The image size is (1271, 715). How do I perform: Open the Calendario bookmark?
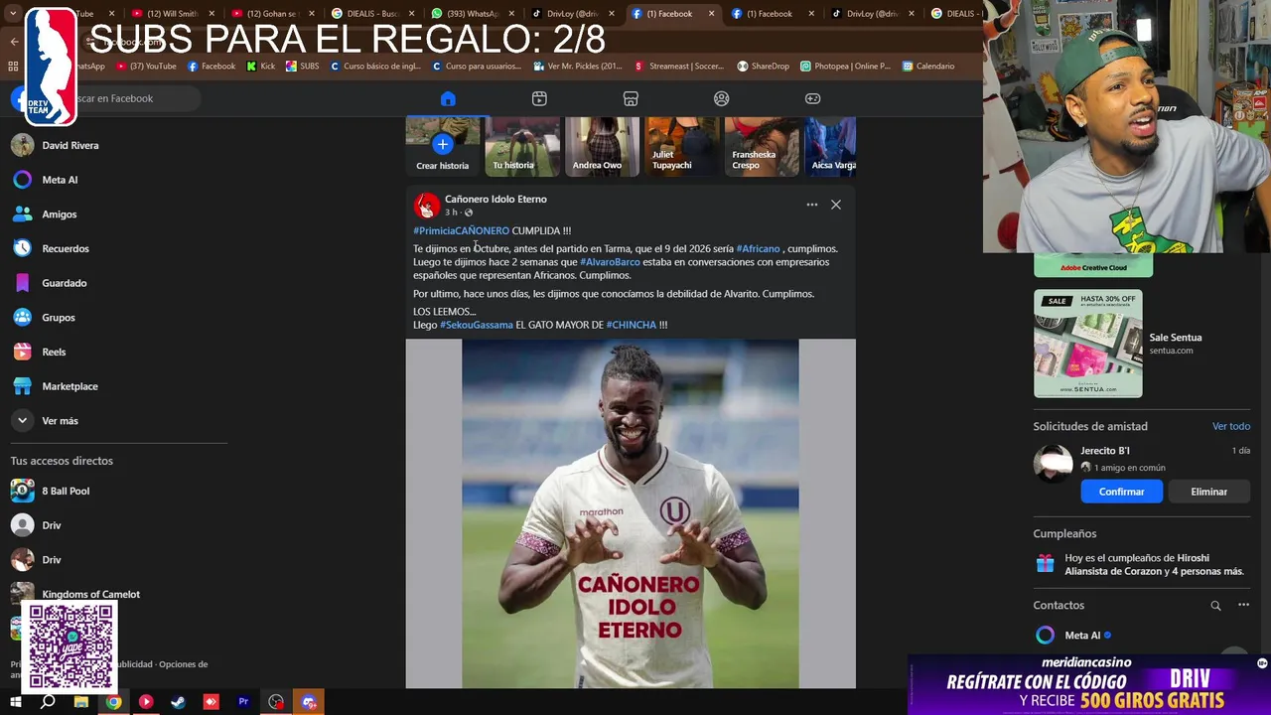[928, 67]
